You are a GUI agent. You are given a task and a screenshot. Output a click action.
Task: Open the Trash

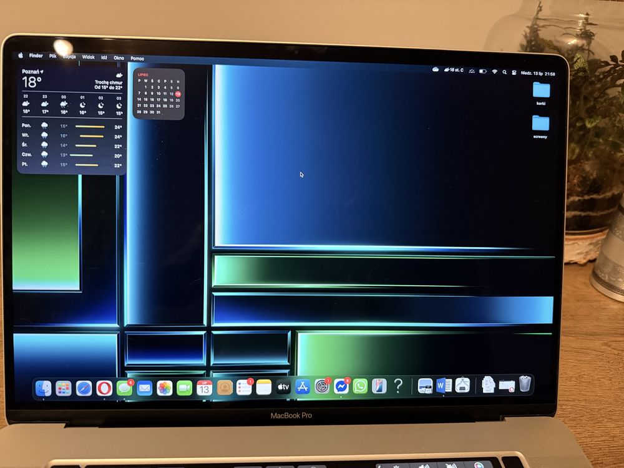525,384
